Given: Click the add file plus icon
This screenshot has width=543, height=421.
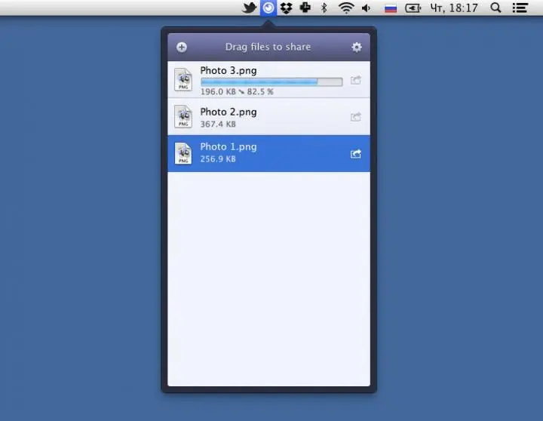Looking at the screenshot, I should (x=182, y=47).
